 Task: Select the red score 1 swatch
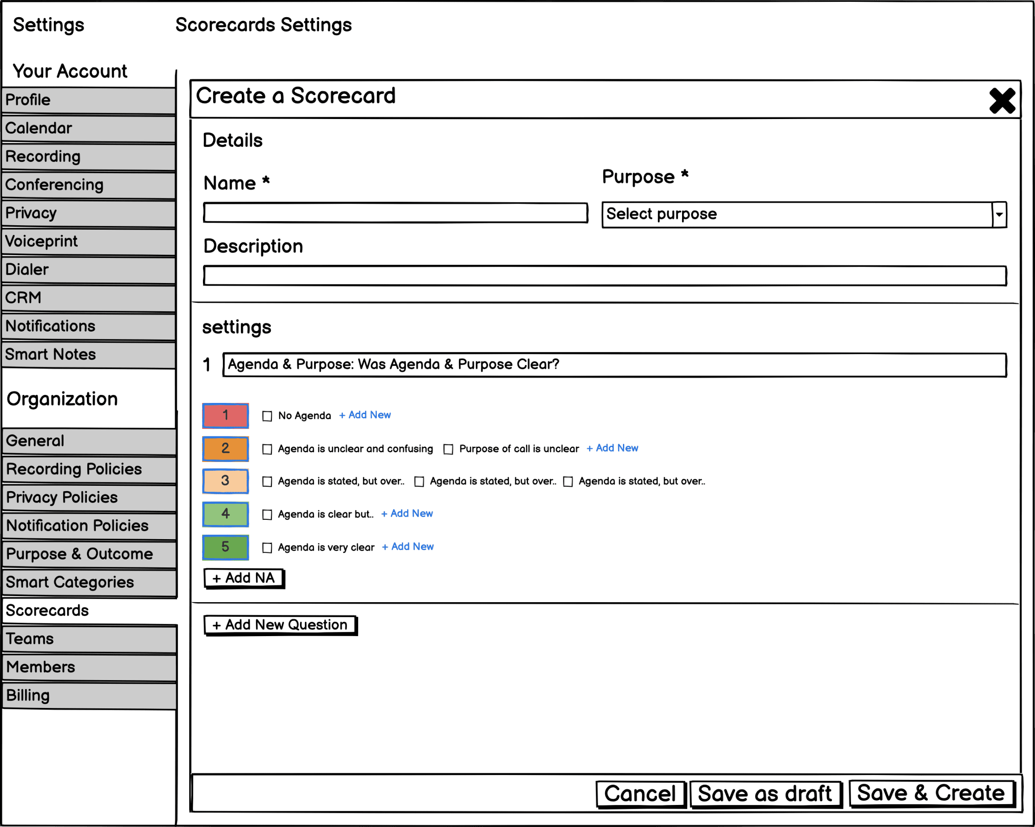click(x=225, y=415)
